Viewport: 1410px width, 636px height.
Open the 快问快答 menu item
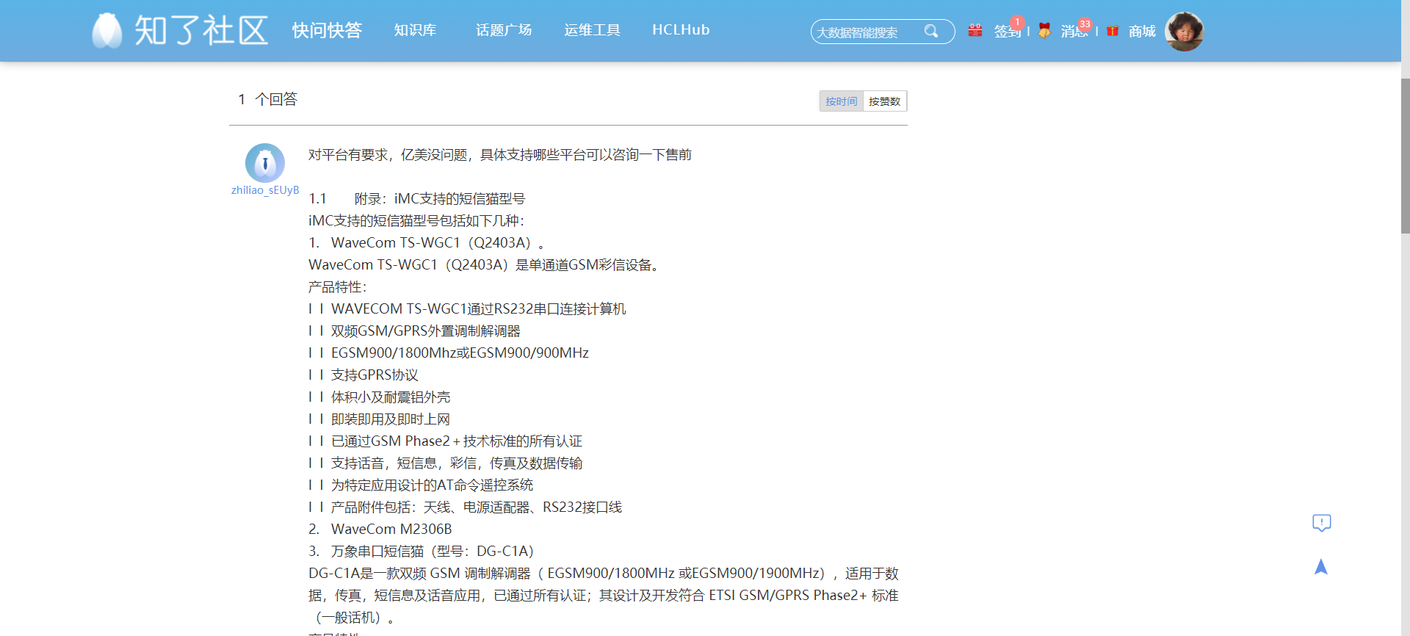click(x=327, y=30)
